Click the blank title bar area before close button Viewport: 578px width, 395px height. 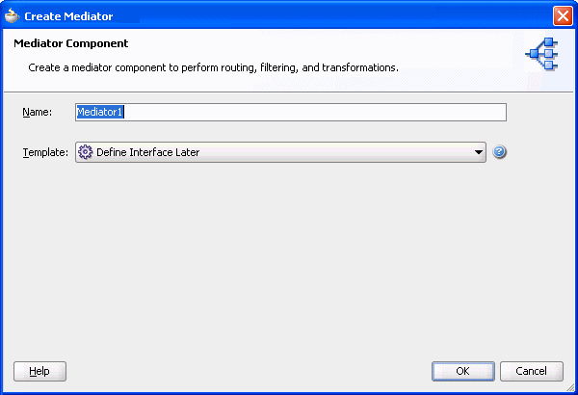(337, 15)
